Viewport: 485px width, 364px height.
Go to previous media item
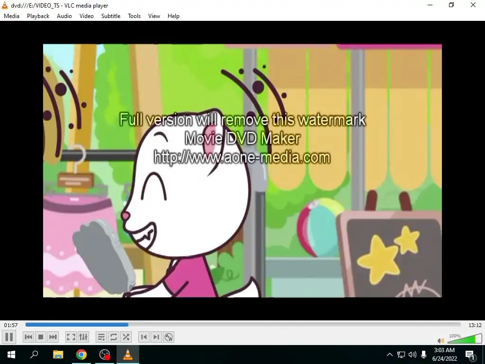[x=28, y=337]
